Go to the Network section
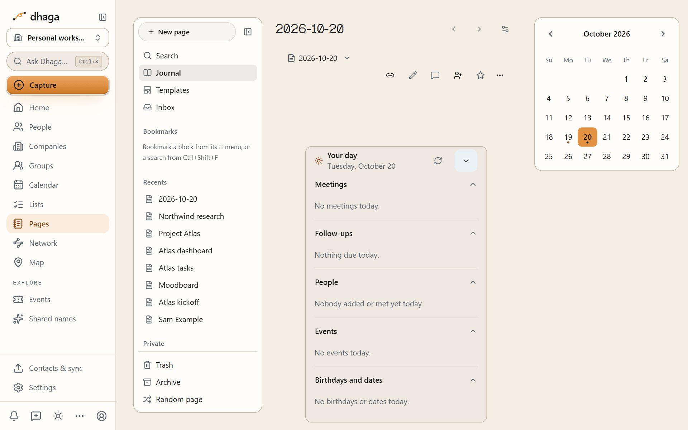This screenshot has height=430, width=688. coord(58,243)
